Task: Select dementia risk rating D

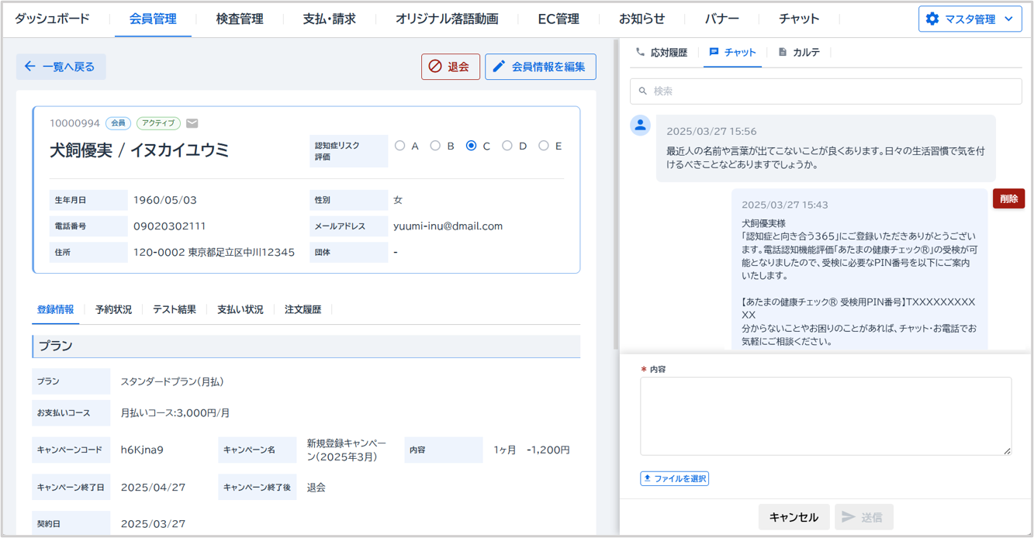Action: (507, 146)
